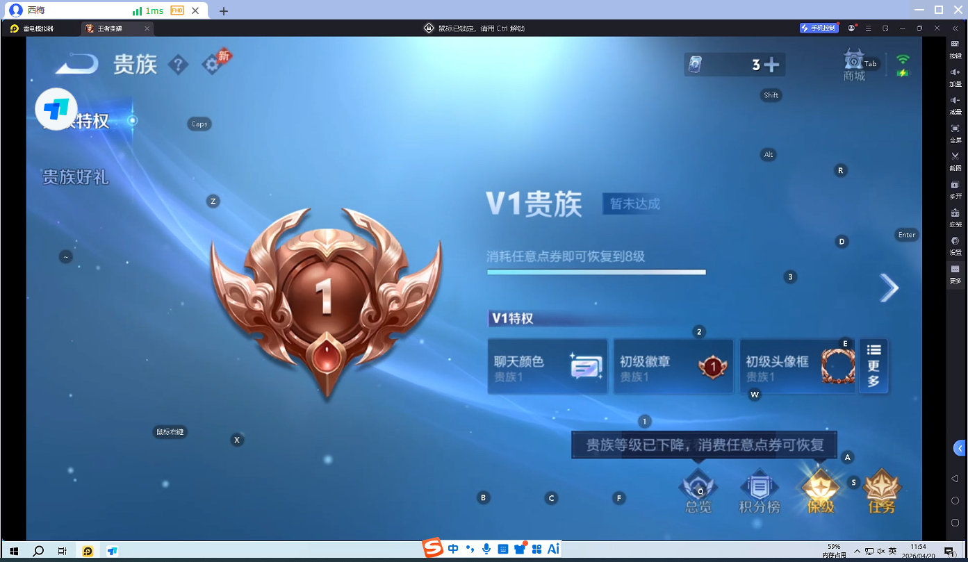Open Windows Task View
Screen dimensions: 968x562
(x=63, y=551)
